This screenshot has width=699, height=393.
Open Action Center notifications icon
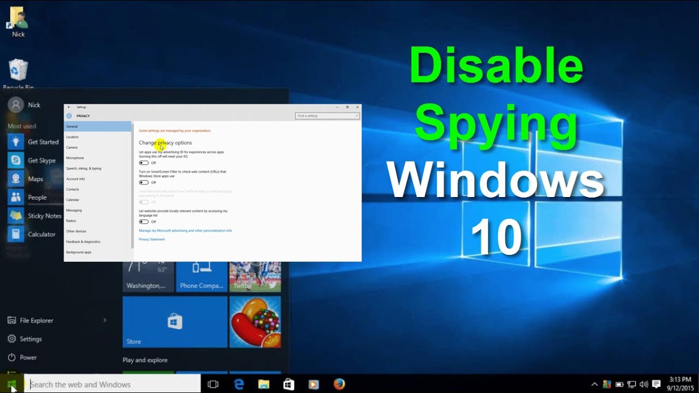click(656, 384)
